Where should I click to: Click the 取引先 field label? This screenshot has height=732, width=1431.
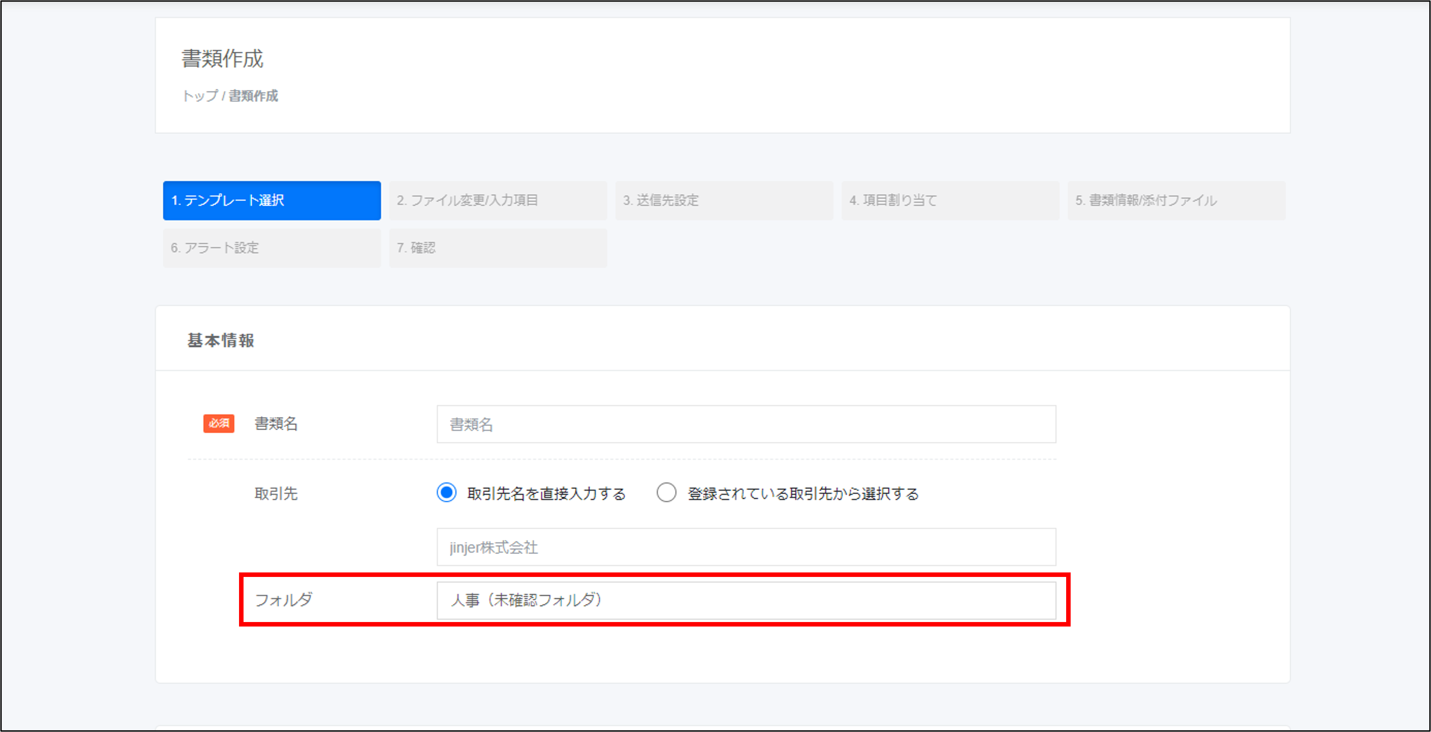pos(276,493)
